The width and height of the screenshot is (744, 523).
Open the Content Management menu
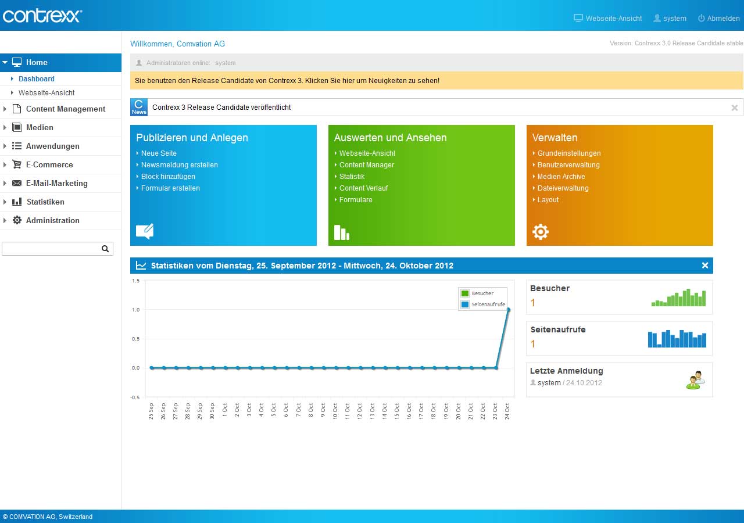(66, 109)
